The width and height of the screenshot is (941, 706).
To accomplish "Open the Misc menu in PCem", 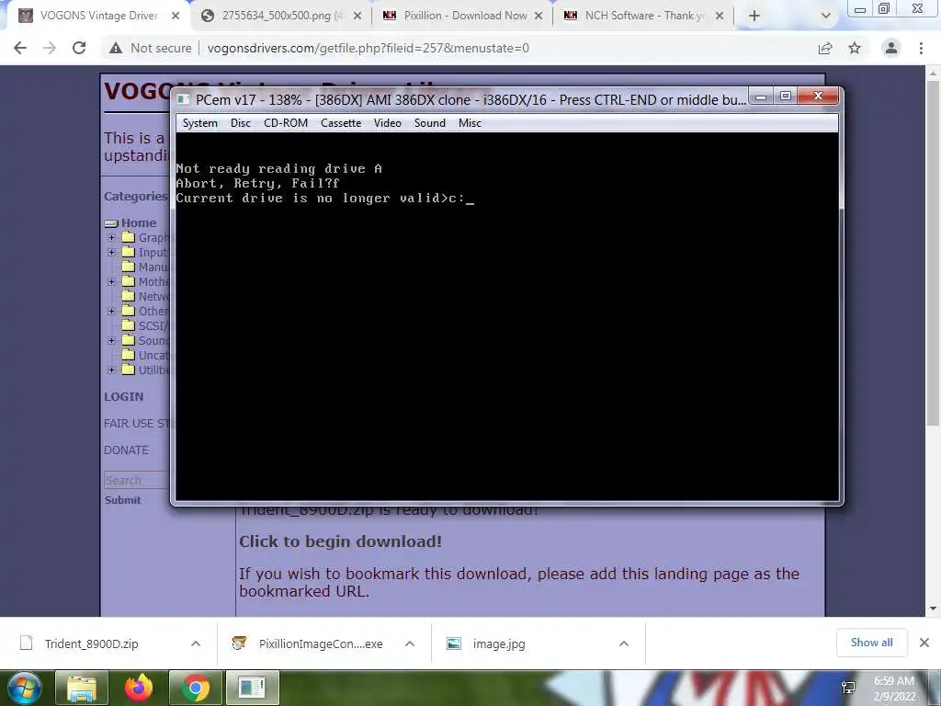I will pyautogui.click(x=470, y=123).
